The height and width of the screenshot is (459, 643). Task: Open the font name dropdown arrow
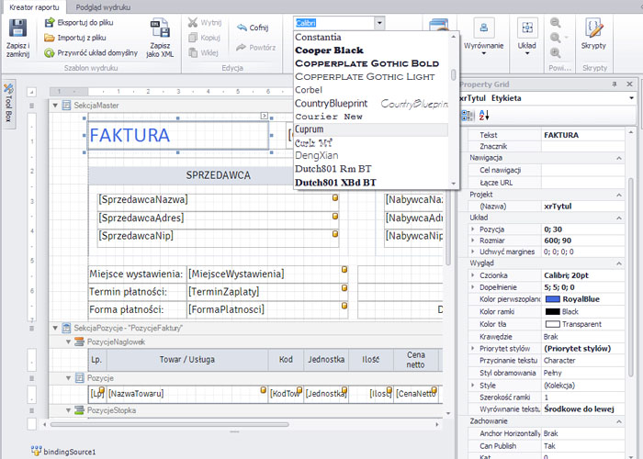point(379,22)
